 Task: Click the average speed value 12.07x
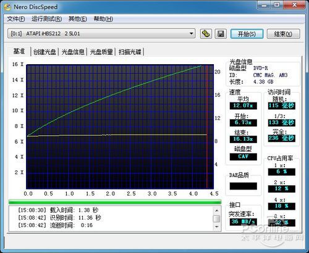(243, 106)
